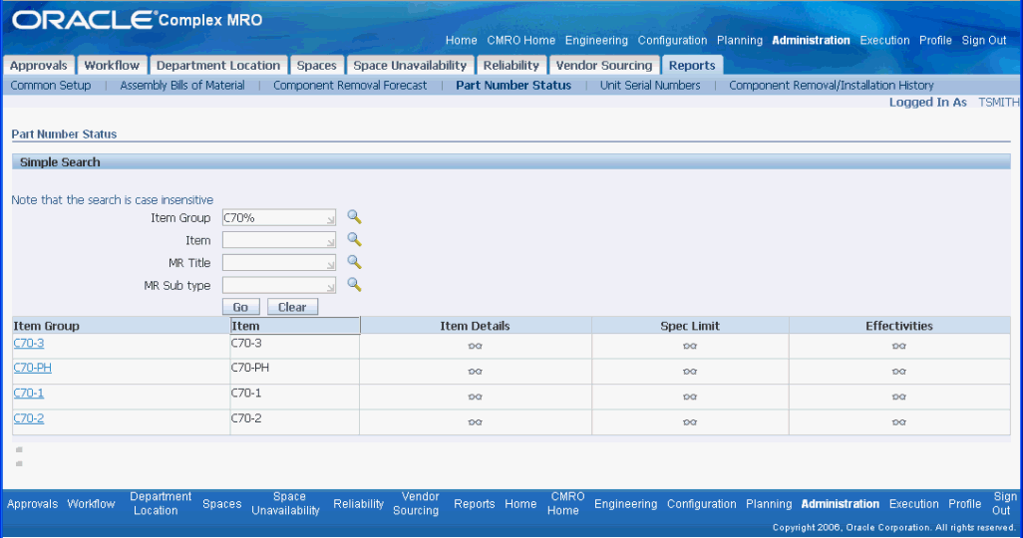The width and height of the screenshot is (1023, 538).
Task: Open Planning in top navigation
Action: coord(739,41)
